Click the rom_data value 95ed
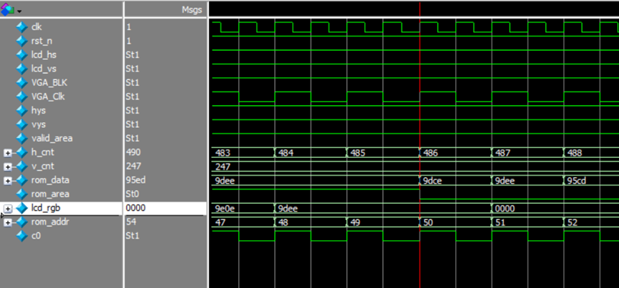This screenshot has width=619, height=288. pyautogui.click(x=136, y=180)
